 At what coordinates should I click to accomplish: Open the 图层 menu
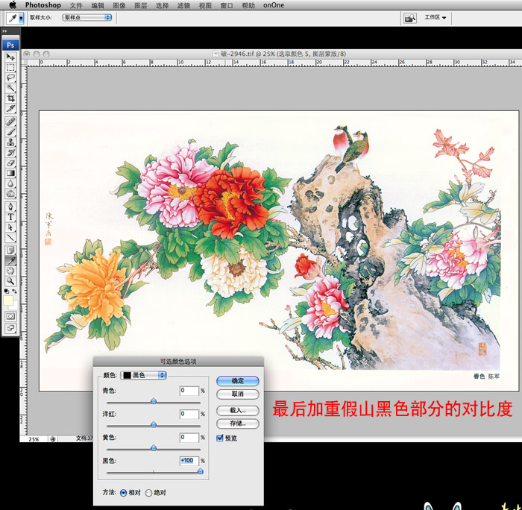coord(140,5)
